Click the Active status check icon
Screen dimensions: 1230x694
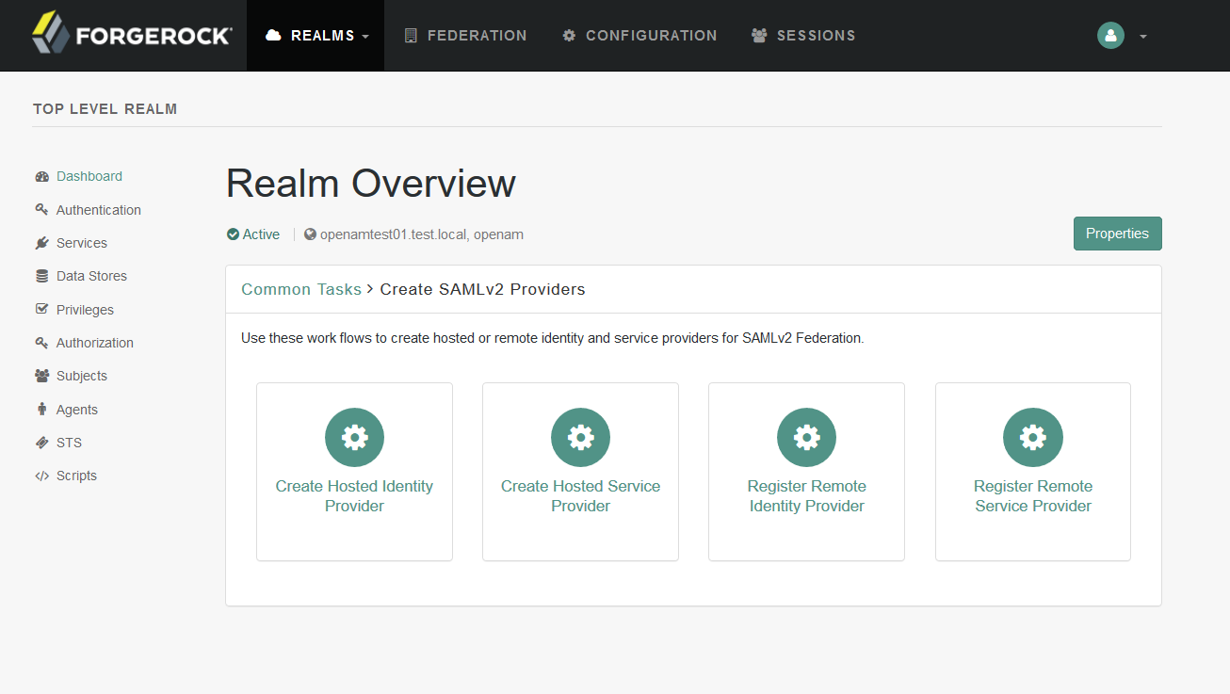pos(233,234)
